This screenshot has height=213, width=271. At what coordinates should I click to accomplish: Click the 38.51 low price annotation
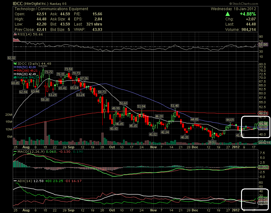[212, 142]
